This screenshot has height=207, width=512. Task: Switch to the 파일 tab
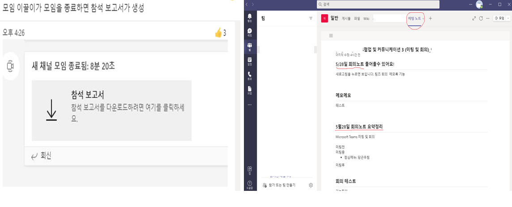[357, 19]
